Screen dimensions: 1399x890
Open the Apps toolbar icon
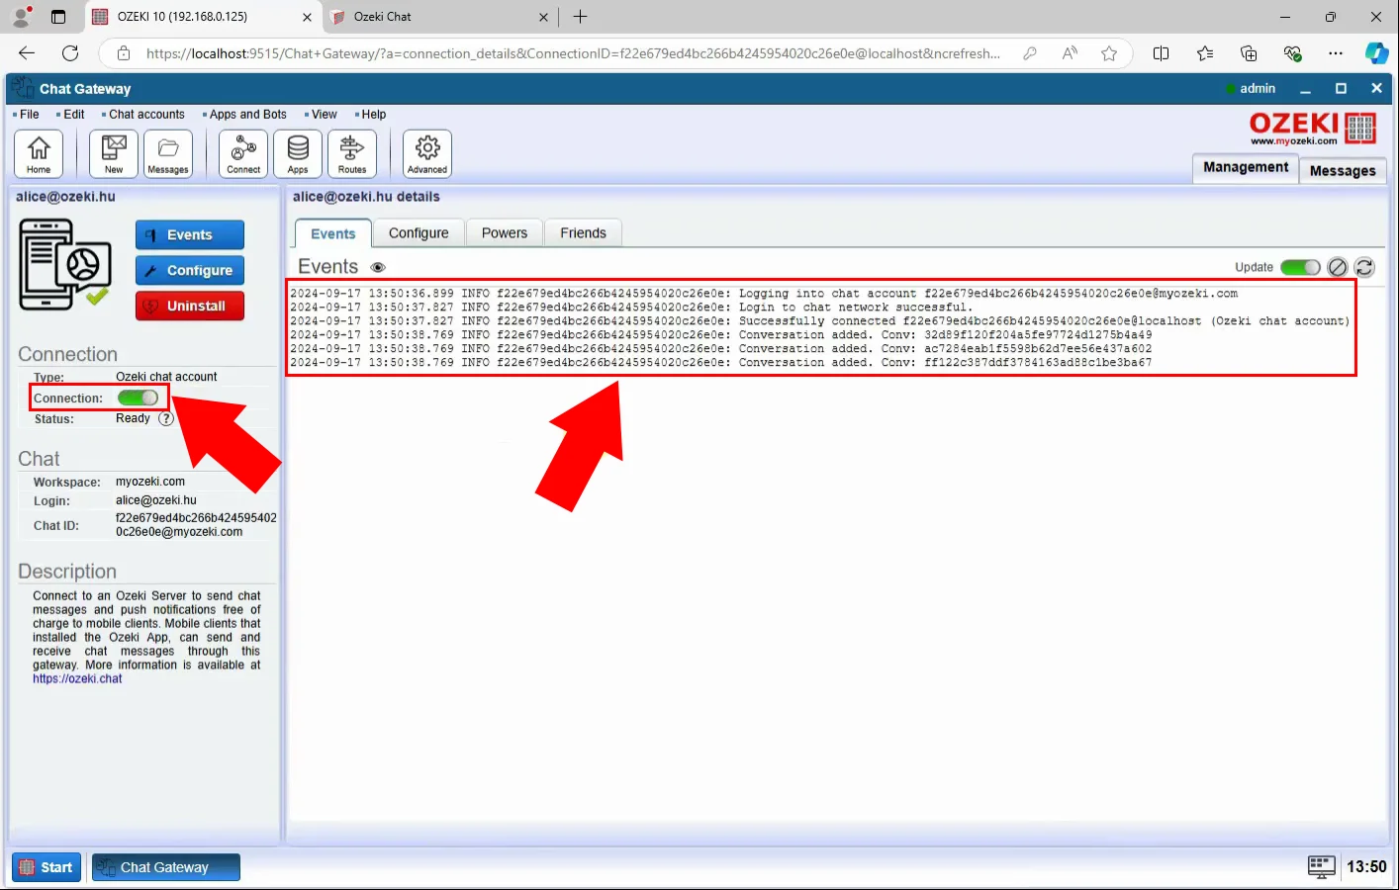298,153
